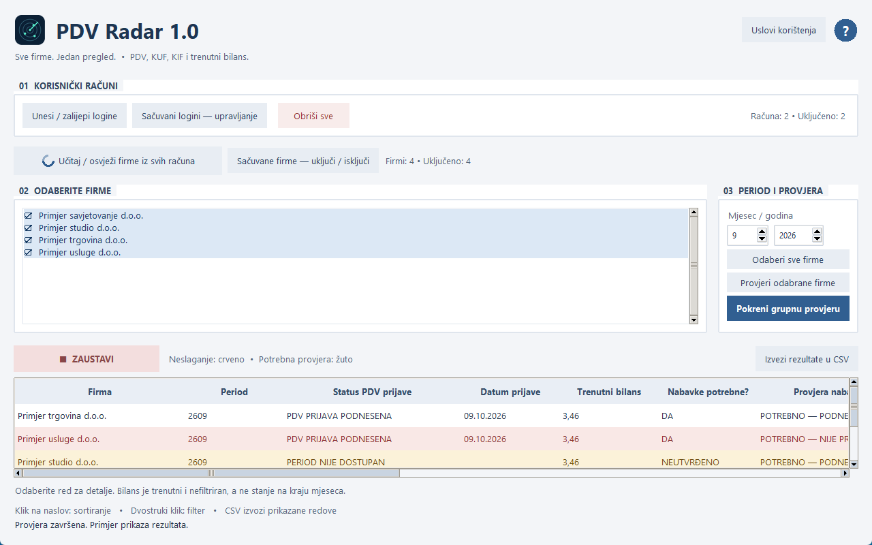Select the Primjer trgovina d.o.o. result row

tap(432, 416)
